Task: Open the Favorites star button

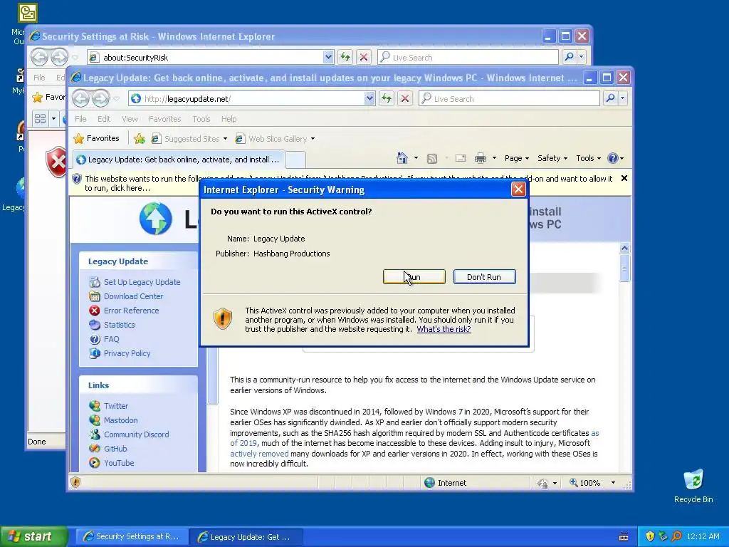Action: 97,138
